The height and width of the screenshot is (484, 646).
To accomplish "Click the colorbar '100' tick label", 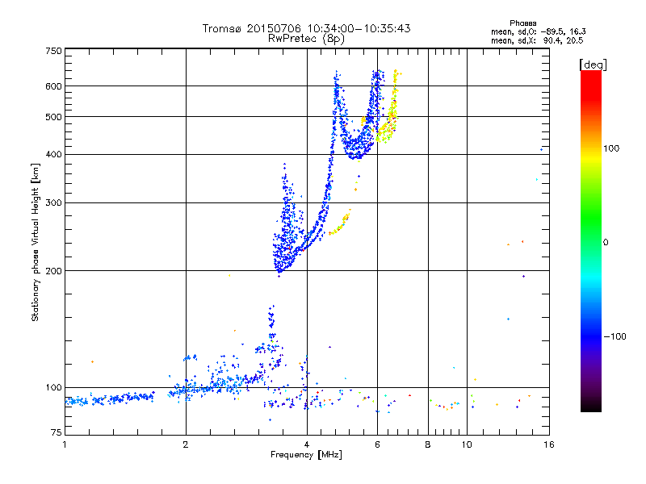I will [x=611, y=148].
